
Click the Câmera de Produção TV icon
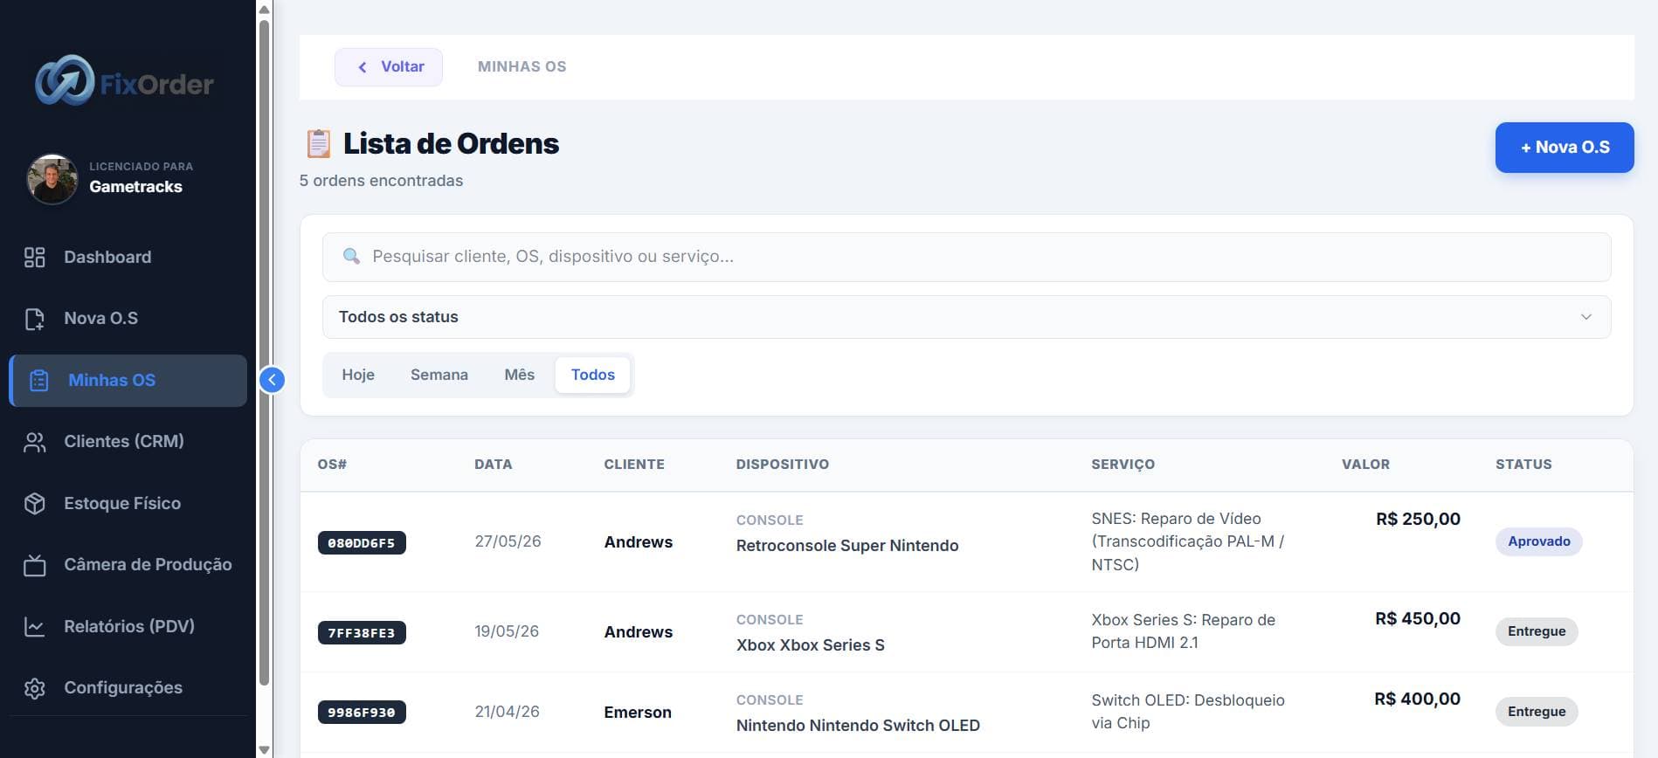pos(34,565)
